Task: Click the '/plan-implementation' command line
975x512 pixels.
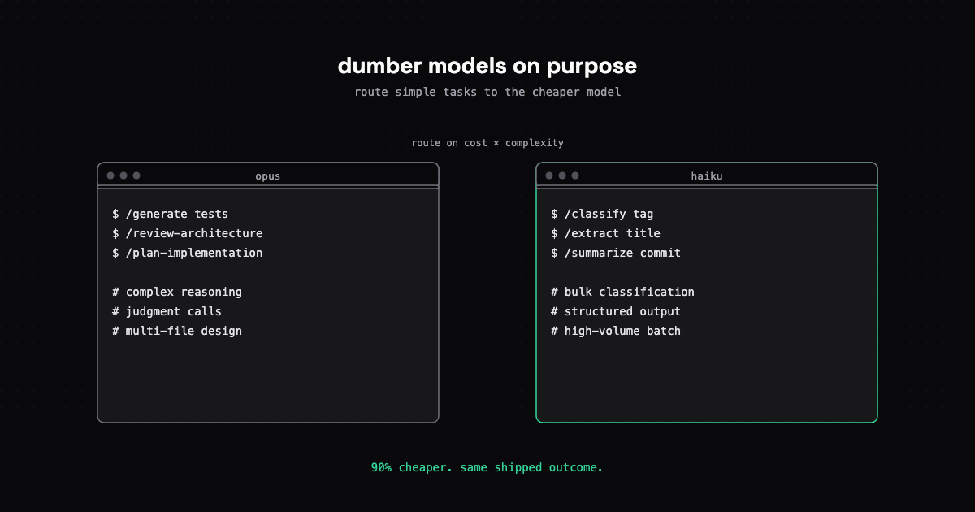Action: (x=188, y=253)
